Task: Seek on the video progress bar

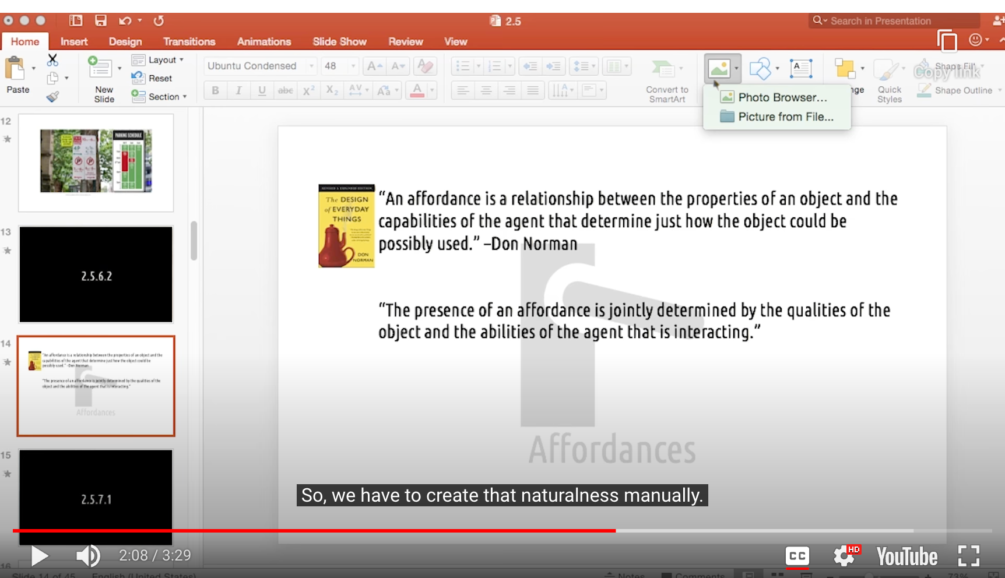Action: pos(502,531)
